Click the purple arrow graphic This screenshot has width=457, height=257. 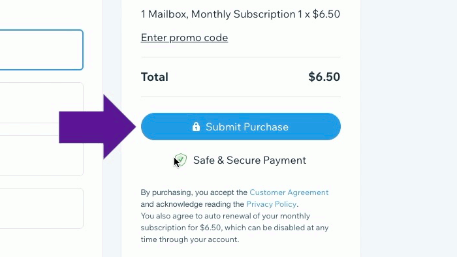[97, 127]
